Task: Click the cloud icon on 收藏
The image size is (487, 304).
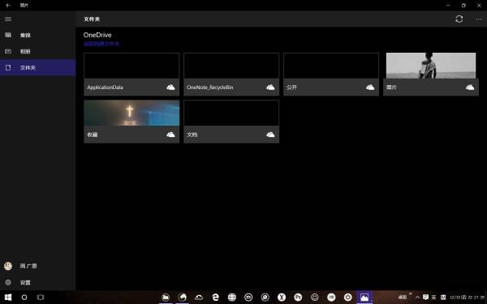Action: coord(170,135)
